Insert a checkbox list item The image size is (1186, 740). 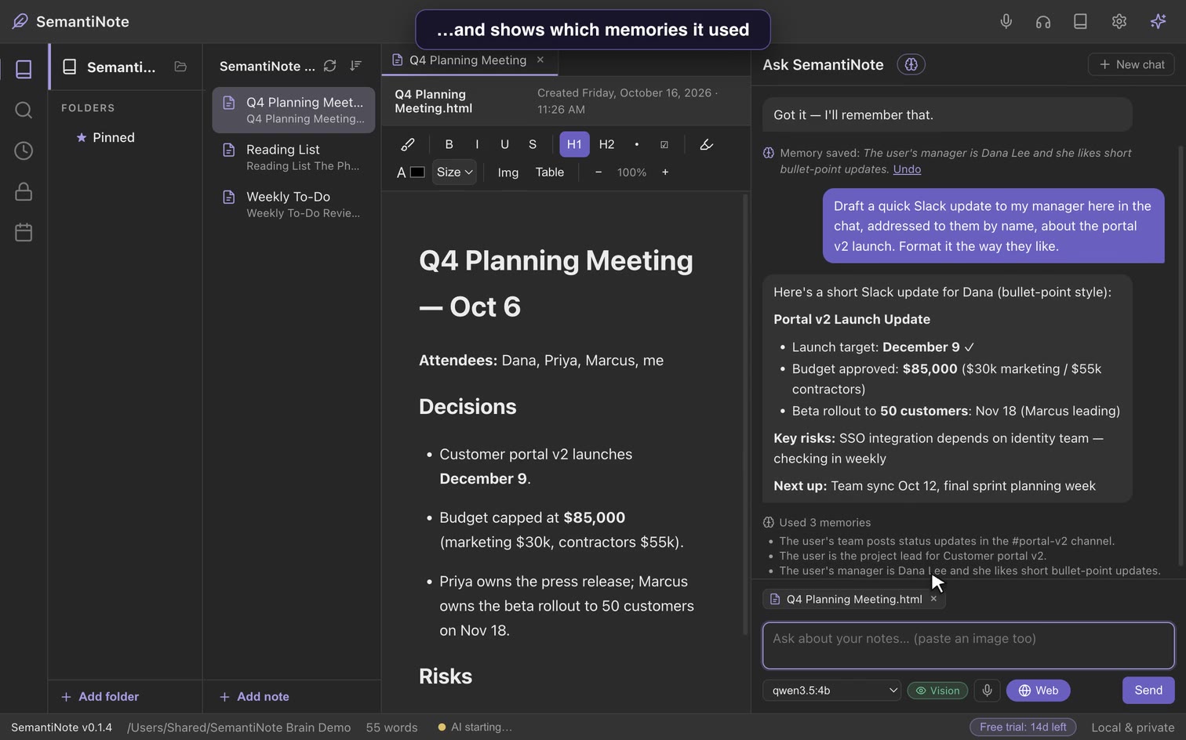664,144
